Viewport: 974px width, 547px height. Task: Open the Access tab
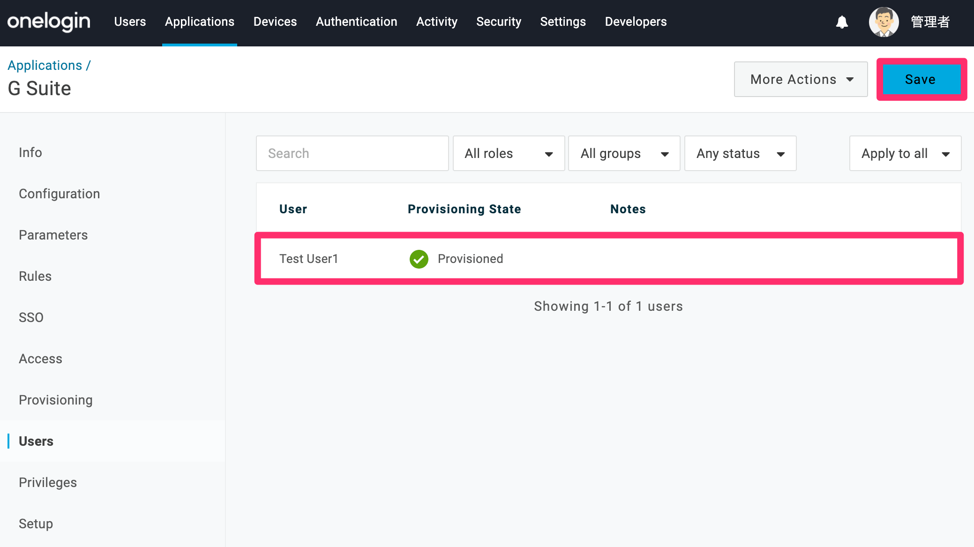40,359
